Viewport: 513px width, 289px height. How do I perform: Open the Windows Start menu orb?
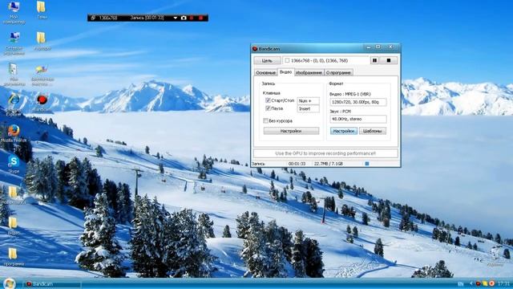[9, 283]
